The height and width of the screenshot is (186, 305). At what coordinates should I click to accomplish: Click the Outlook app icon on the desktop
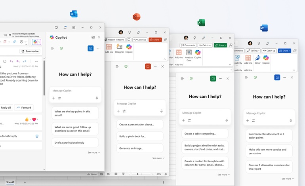click(74, 14)
